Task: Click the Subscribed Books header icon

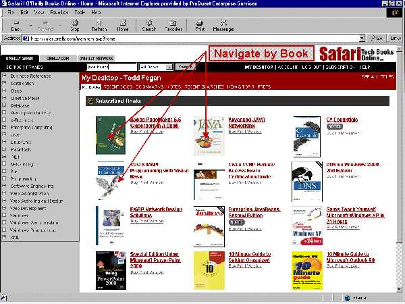Action: point(90,101)
